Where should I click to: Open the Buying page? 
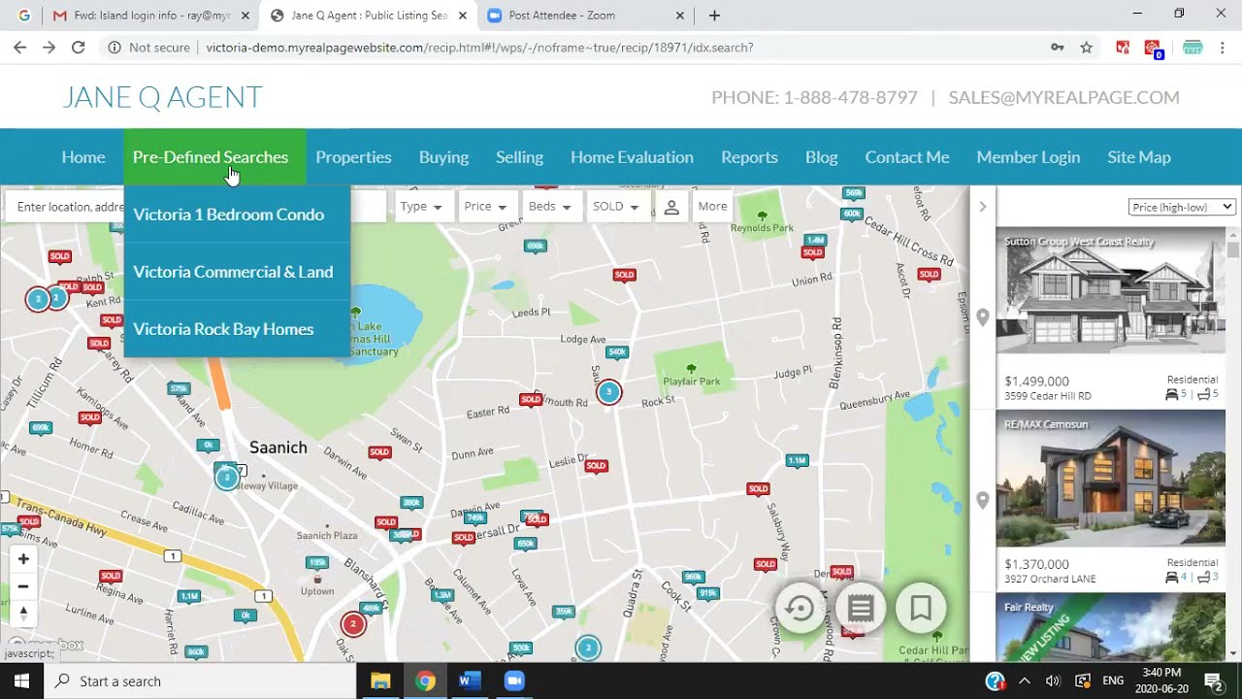443,157
